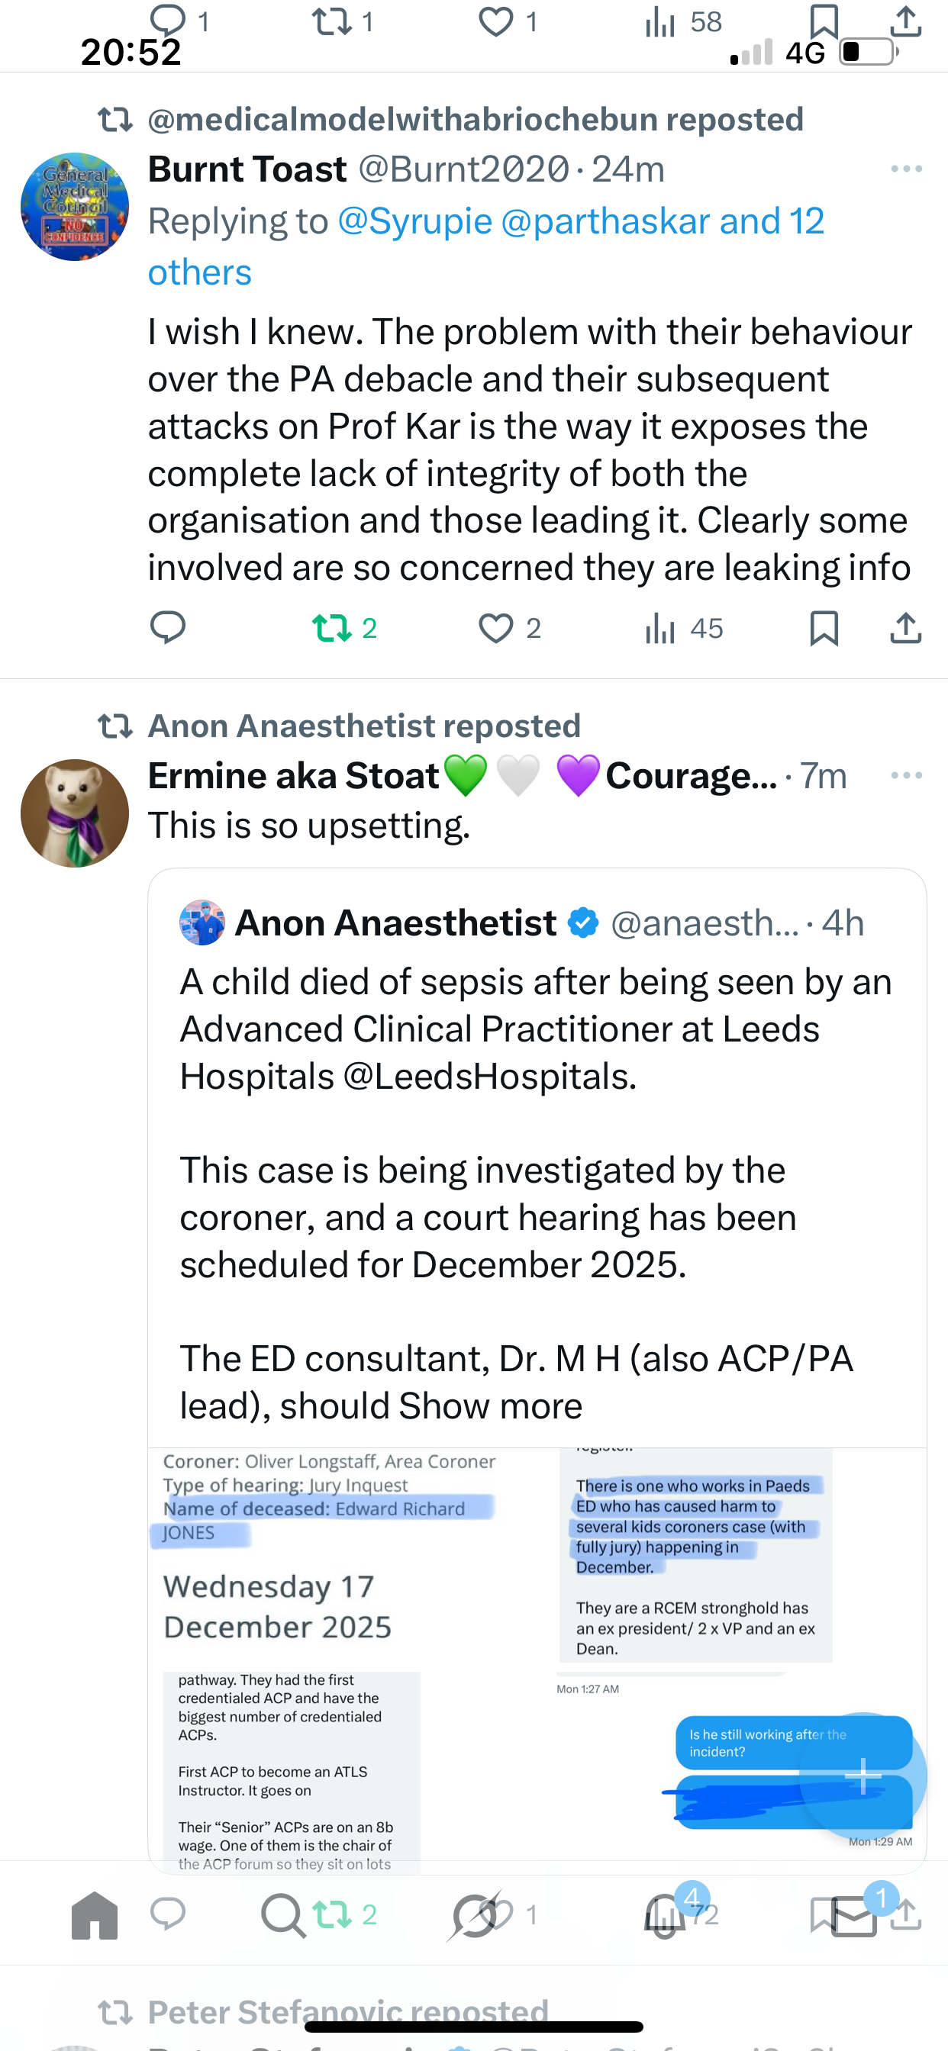The width and height of the screenshot is (948, 2051).
Task: View analytics showing 45 views
Action: (682, 628)
